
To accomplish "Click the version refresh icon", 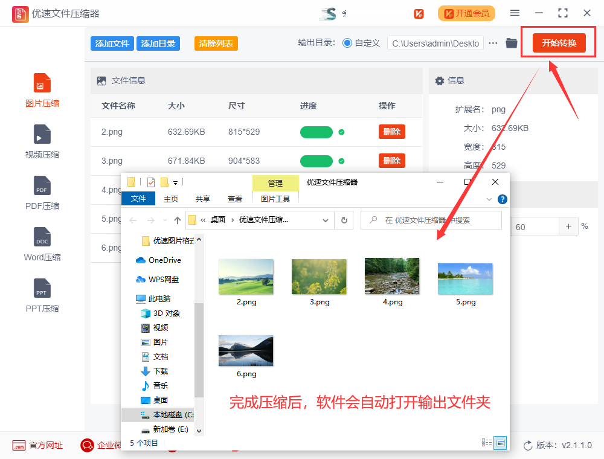I will pos(528,446).
